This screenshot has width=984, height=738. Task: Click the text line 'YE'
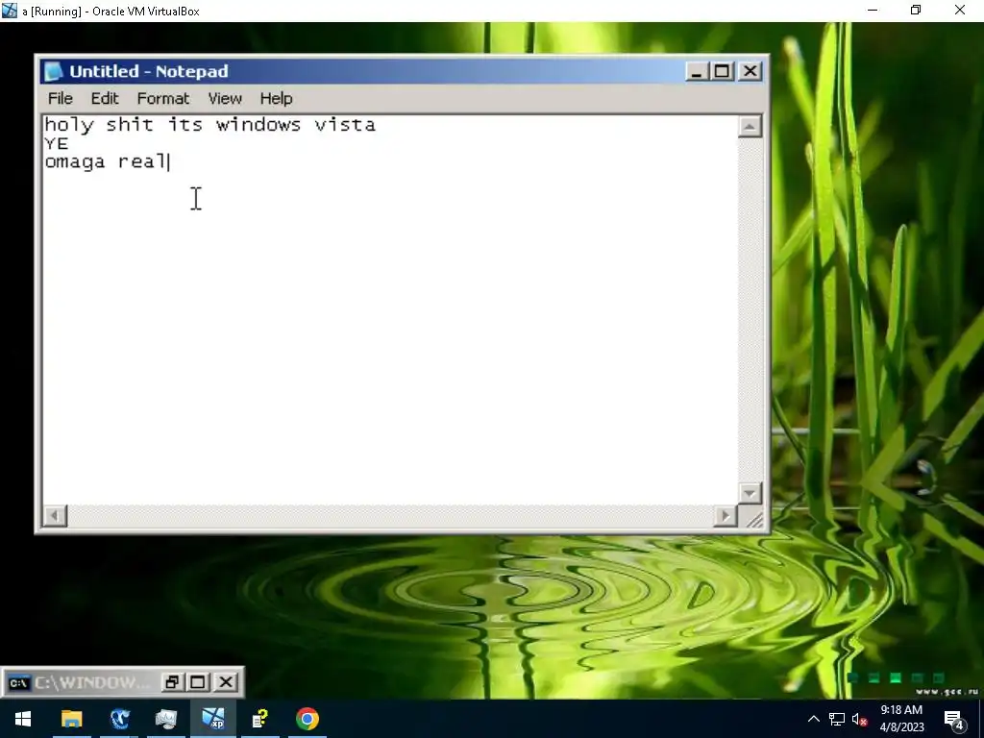pyautogui.click(x=57, y=144)
